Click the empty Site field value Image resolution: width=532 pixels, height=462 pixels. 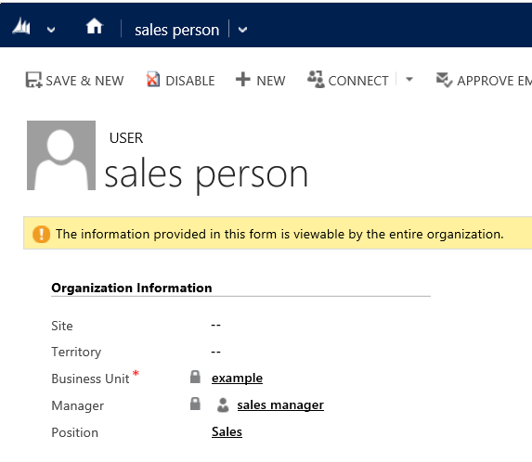pos(215,326)
